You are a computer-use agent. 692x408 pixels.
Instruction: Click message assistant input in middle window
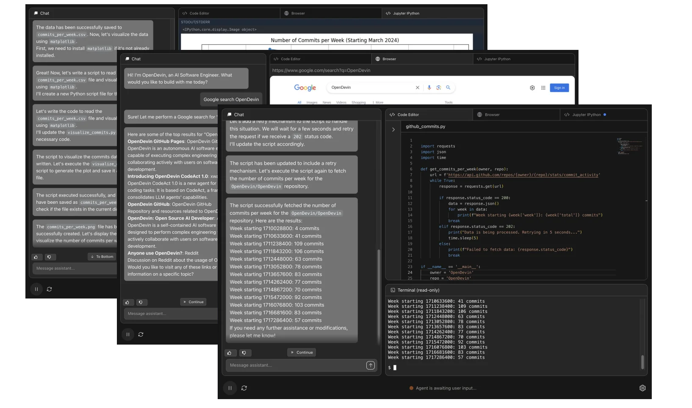coord(171,314)
